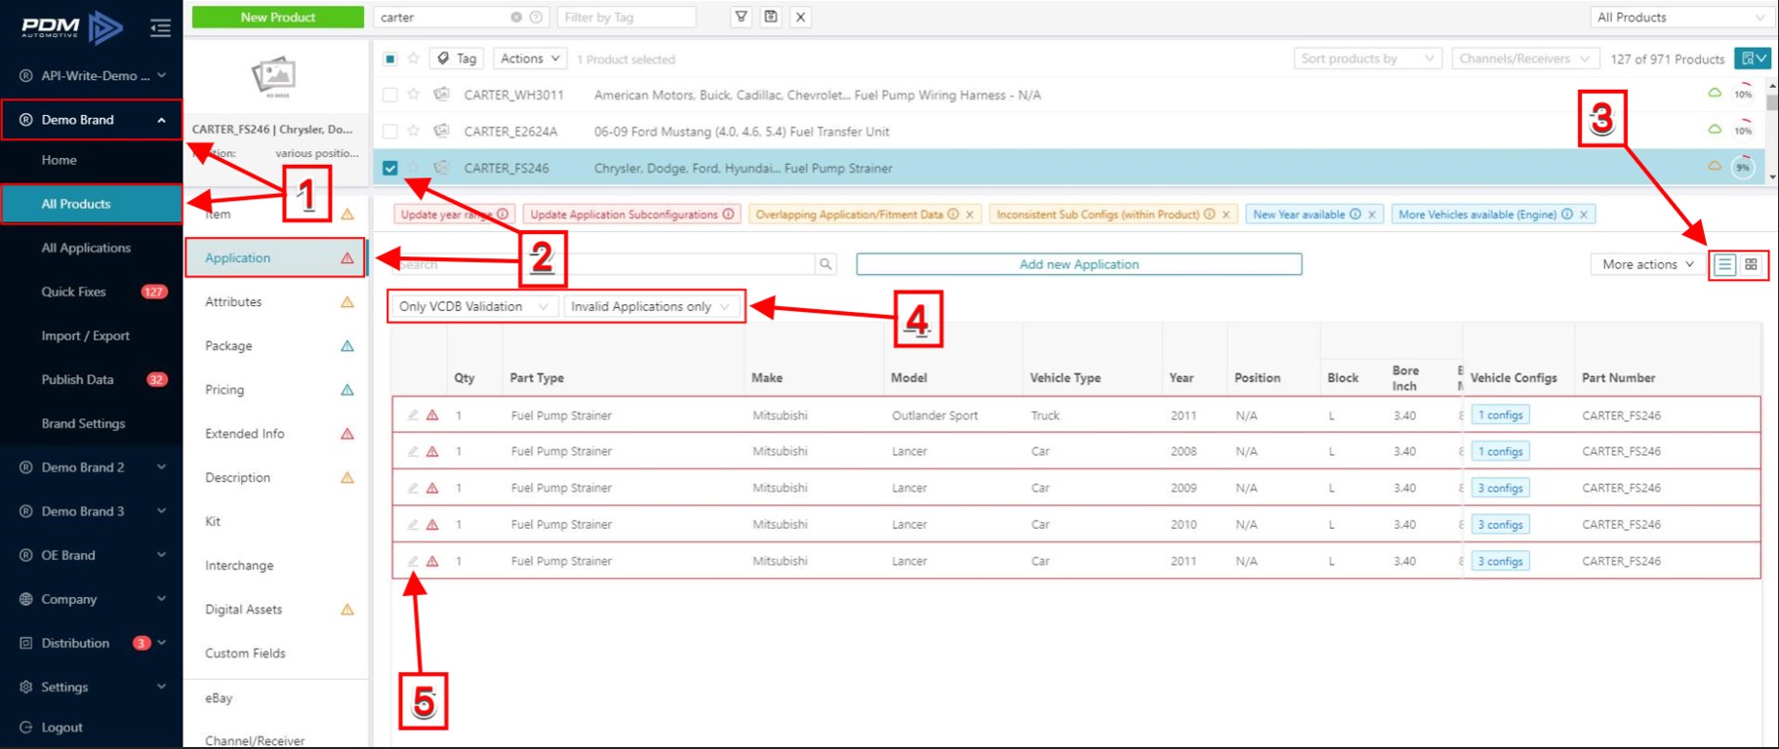Open the column layout icon dropdown
The width and height of the screenshot is (1779, 749).
(x=1753, y=59)
